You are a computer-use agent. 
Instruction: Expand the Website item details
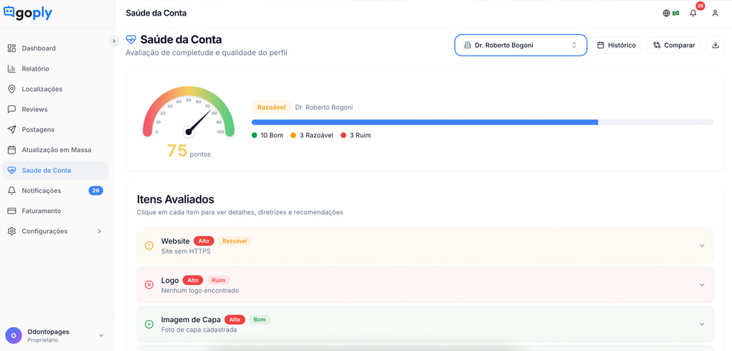(702, 246)
